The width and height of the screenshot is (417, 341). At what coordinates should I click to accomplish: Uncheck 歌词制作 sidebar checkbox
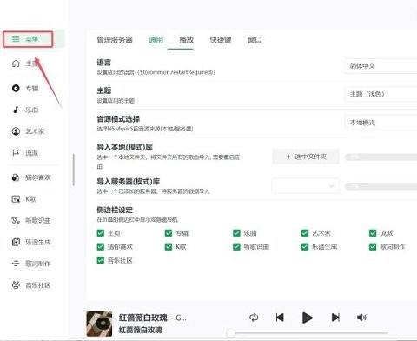[x=373, y=246]
